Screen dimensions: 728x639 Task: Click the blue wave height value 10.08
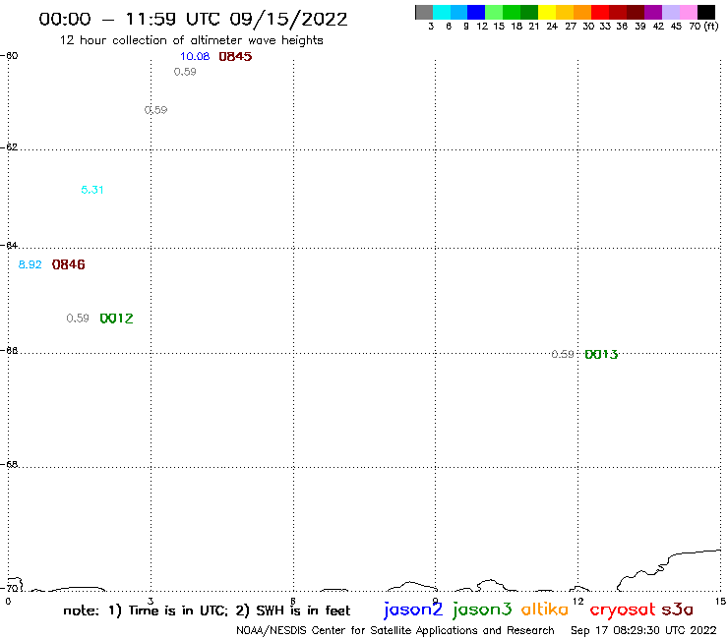point(195,57)
